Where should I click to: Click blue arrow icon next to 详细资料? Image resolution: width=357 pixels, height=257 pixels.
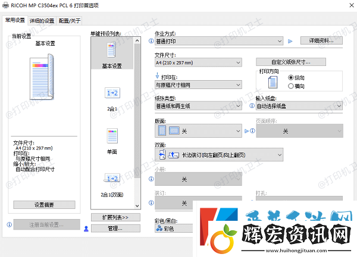(x=290, y=41)
